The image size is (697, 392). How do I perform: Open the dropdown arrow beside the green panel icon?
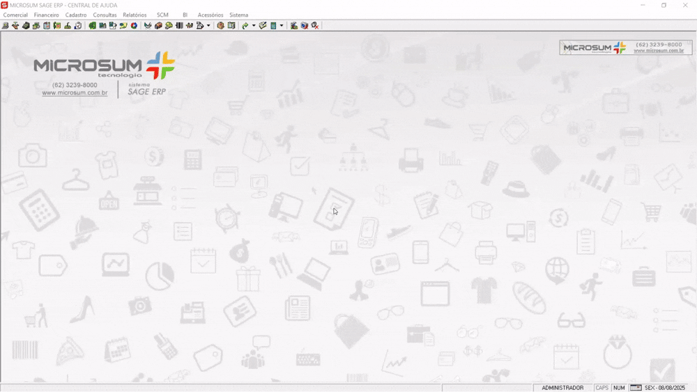pyautogui.click(x=282, y=26)
